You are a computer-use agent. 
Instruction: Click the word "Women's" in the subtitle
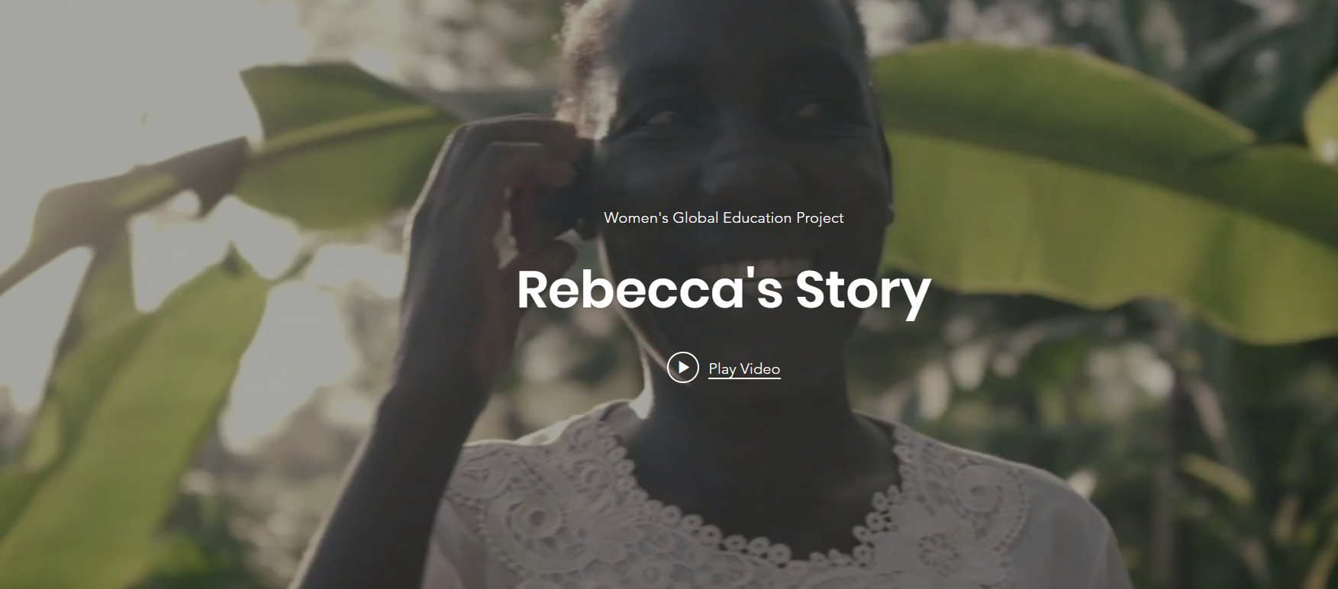point(636,217)
